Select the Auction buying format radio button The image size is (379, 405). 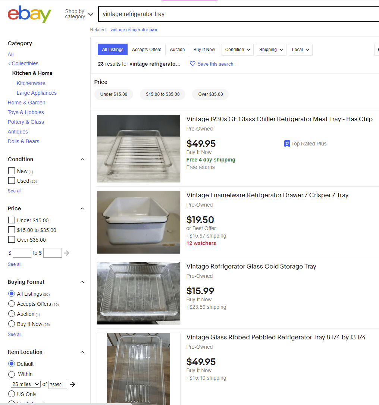point(11,314)
